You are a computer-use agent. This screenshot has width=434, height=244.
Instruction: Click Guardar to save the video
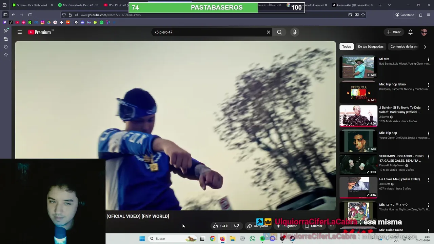(313, 226)
